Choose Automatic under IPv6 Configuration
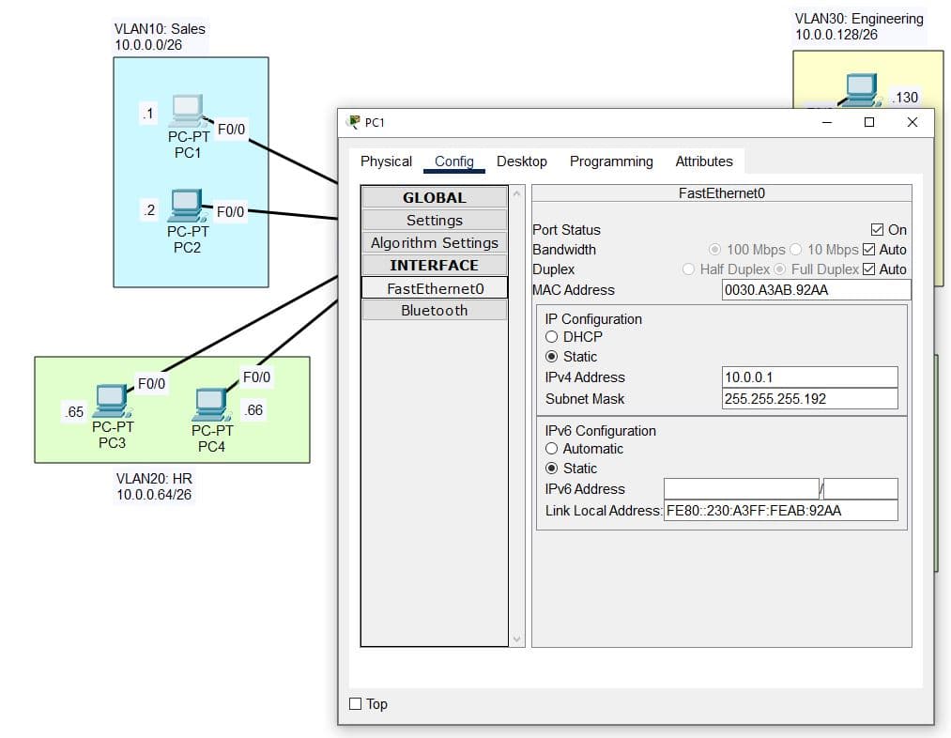 [552, 449]
